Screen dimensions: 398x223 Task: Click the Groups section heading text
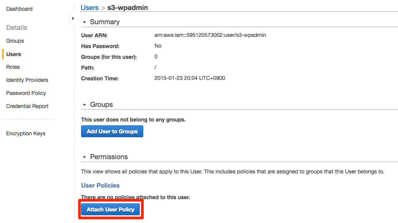click(101, 105)
